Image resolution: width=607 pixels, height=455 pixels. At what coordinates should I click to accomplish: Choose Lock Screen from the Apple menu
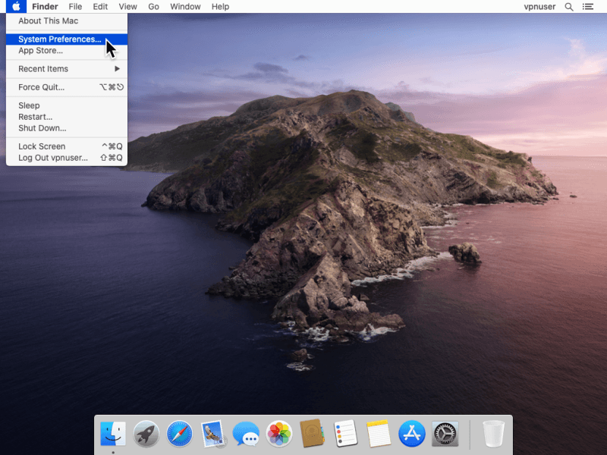point(42,146)
